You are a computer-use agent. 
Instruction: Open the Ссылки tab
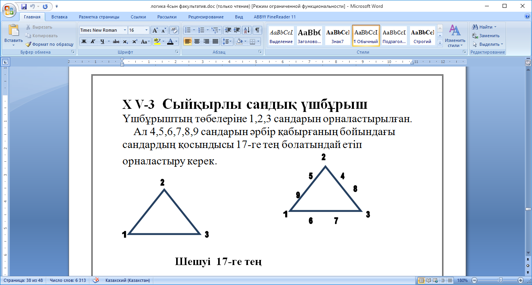(x=138, y=17)
